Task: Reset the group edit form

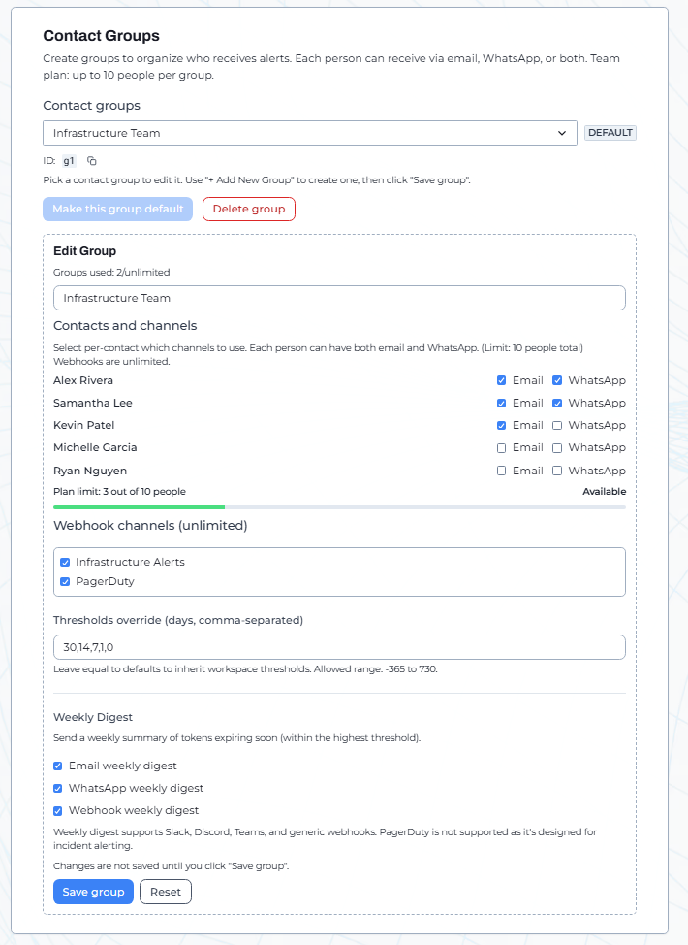Action: pyautogui.click(x=165, y=891)
